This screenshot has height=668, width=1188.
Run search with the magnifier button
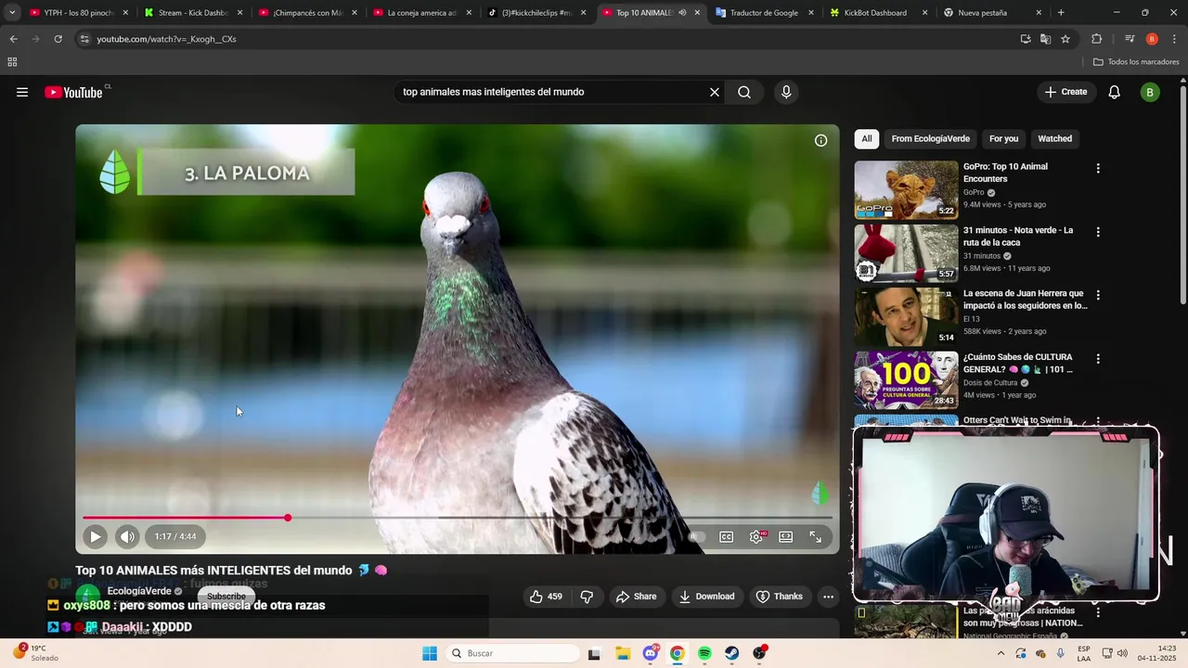(x=744, y=92)
